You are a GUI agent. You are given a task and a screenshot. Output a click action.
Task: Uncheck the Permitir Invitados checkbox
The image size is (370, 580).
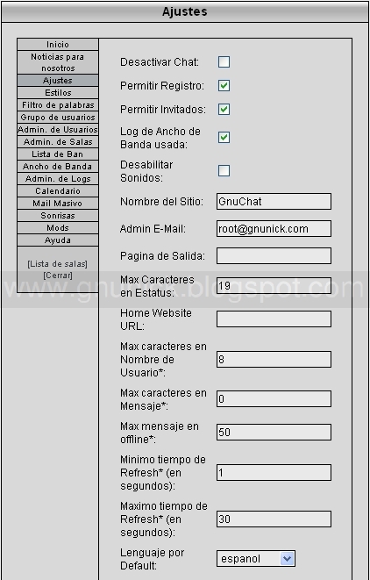tap(224, 110)
